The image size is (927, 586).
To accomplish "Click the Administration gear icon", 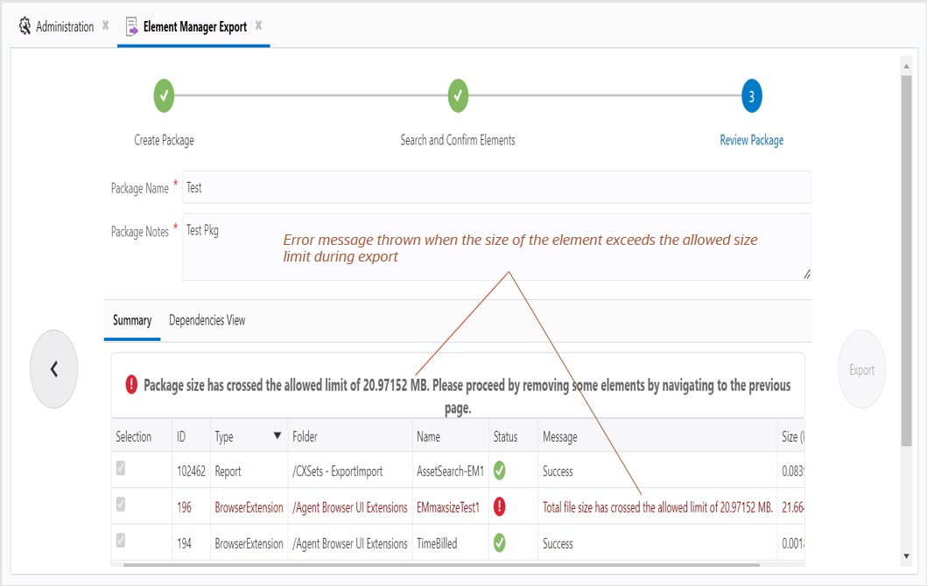I will 25,26.
